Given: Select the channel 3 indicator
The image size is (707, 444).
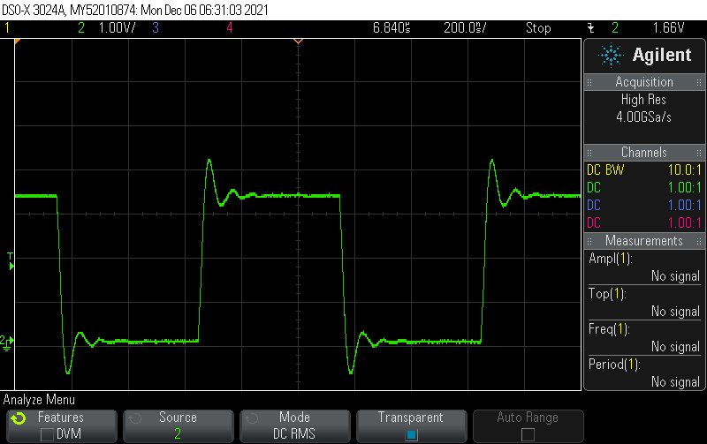Looking at the screenshot, I should pos(156,28).
